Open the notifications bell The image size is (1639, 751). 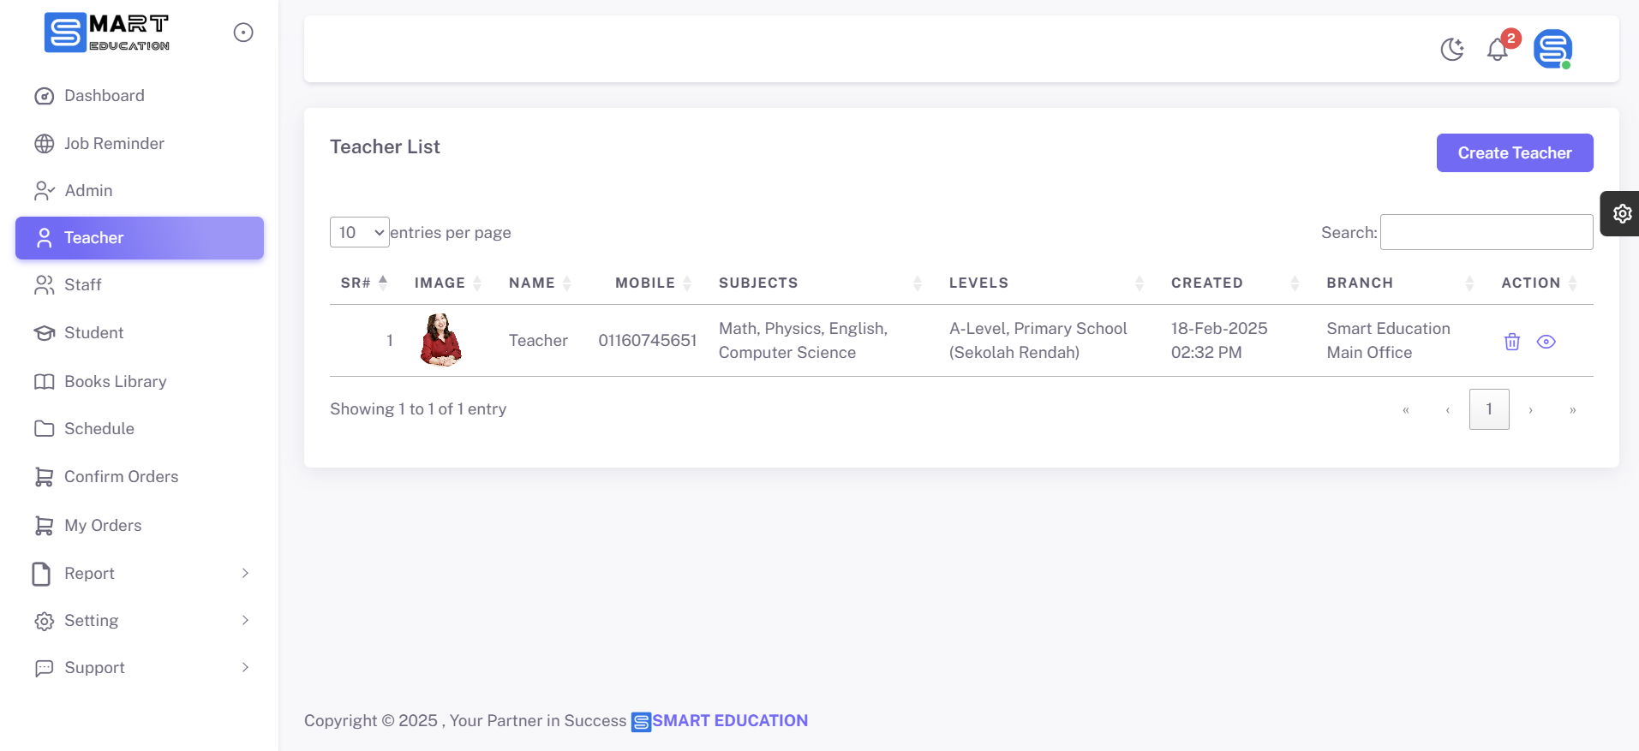1497,50
